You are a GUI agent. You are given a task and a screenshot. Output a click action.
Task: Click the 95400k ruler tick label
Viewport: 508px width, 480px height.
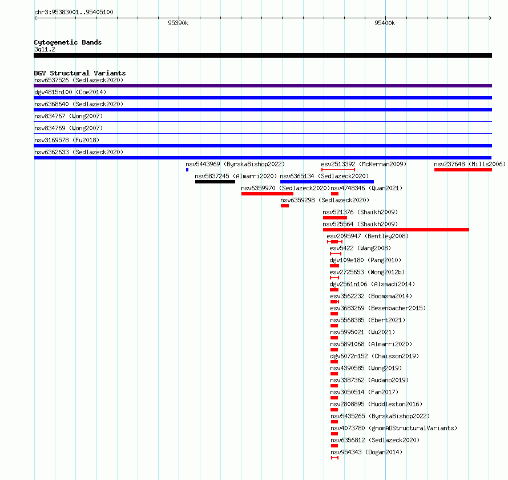click(385, 23)
